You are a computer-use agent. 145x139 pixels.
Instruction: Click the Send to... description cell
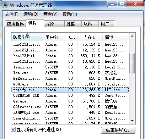pos(115,95)
